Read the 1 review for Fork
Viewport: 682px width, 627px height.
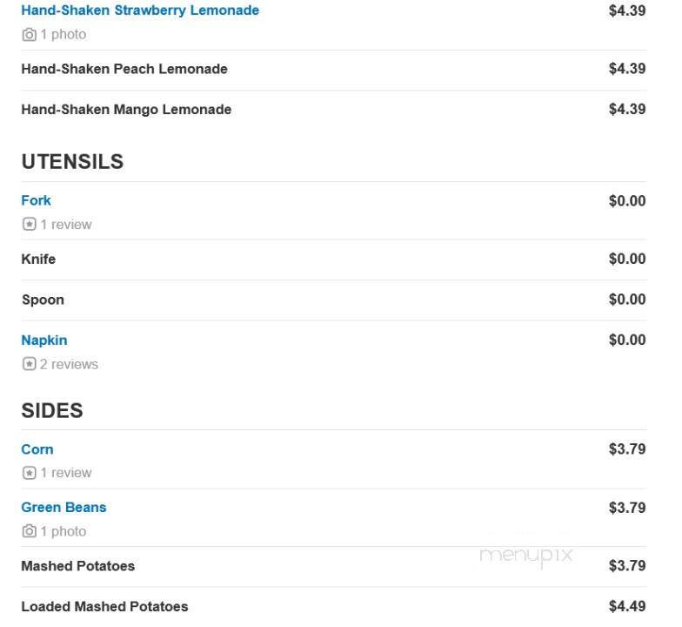(x=66, y=225)
